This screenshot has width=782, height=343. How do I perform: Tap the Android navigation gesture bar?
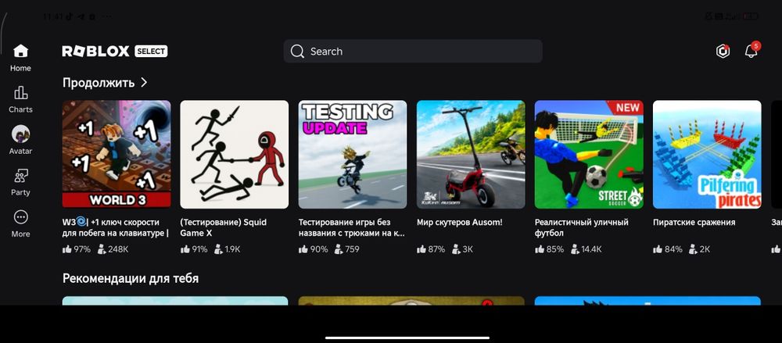point(407,338)
